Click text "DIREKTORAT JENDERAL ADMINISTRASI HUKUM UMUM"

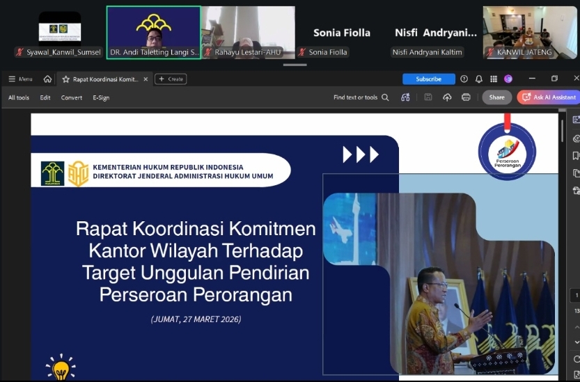point(182,176)
